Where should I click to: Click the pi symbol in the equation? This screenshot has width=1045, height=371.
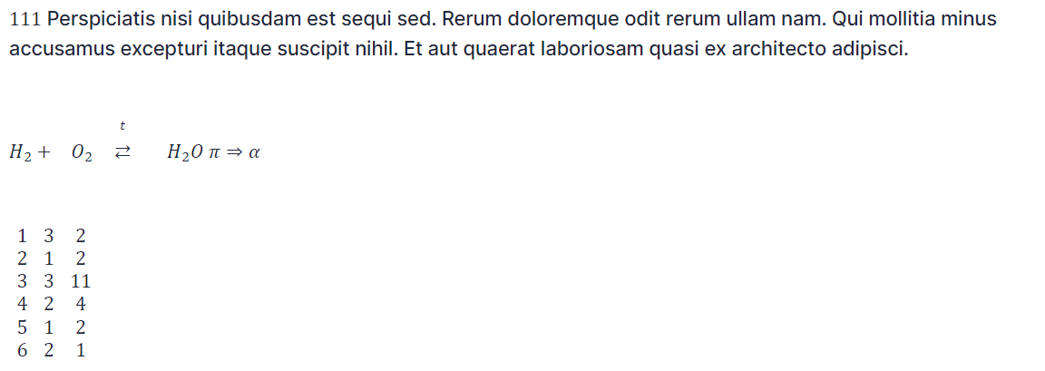pos(214,153)
